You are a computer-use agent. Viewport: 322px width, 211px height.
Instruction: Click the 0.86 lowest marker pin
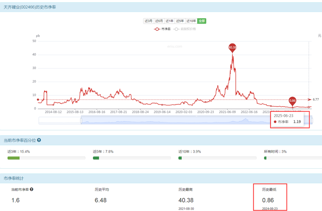point(292,101)
